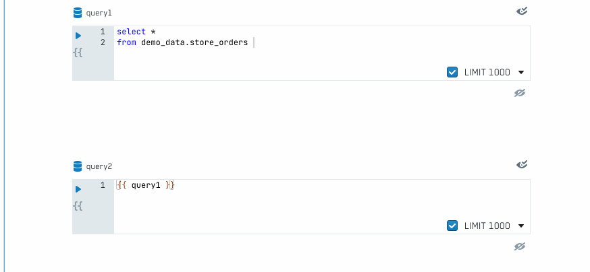This screenshot has width=590, height=272.
Task: Click crossed-out eye below query1 editor
Action: tap(520, 93)
